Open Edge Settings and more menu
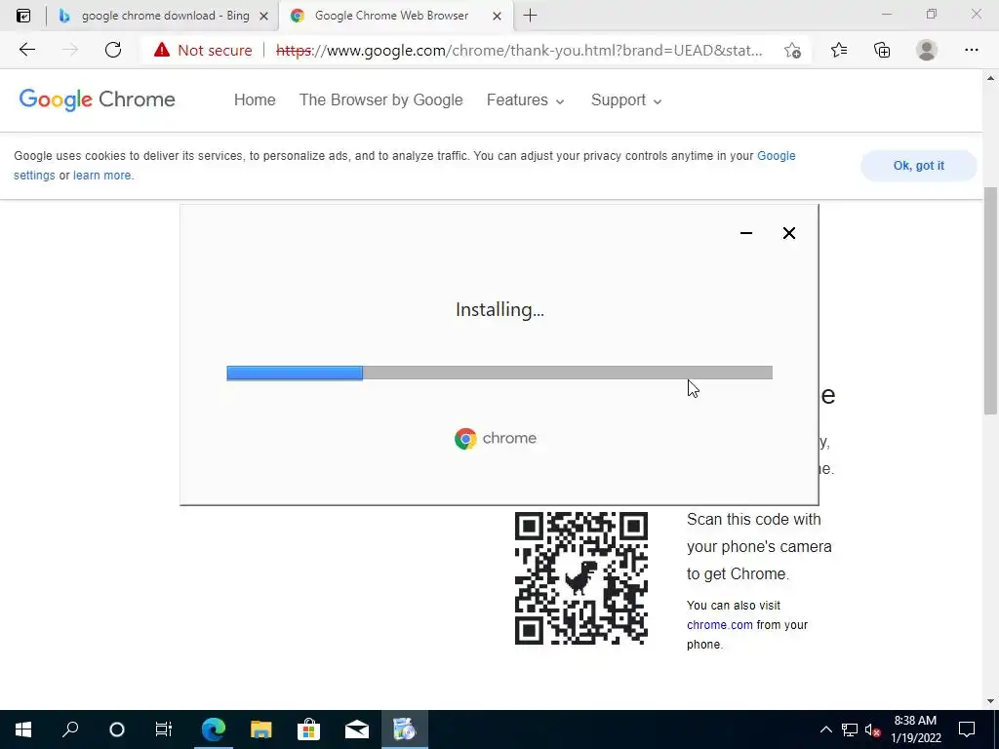999x749 pixels. [x=971, y=50]
